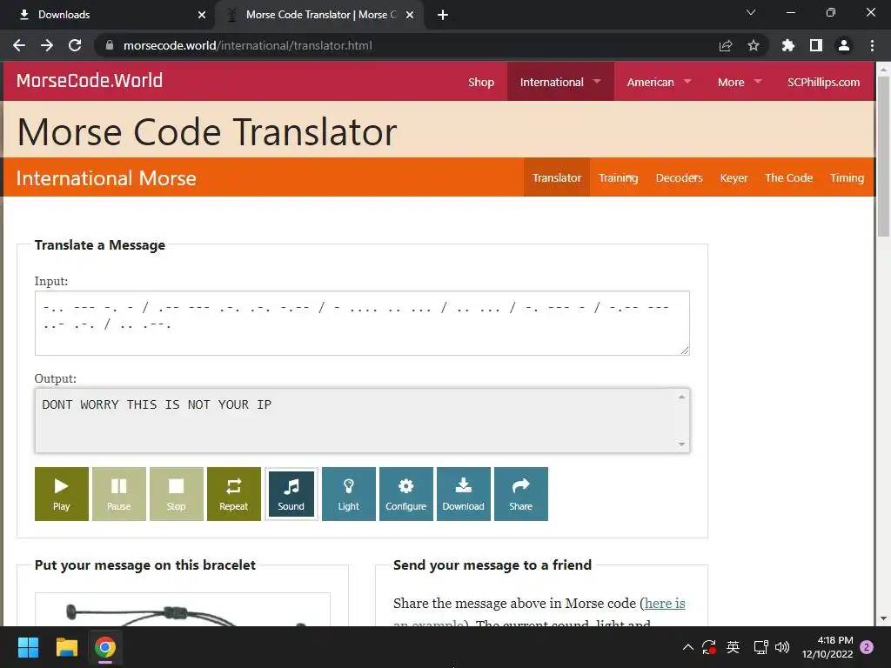The height and width of the screenshot is (668, 891).
Task: Go to The Code tab
Action: click(788, 177)
